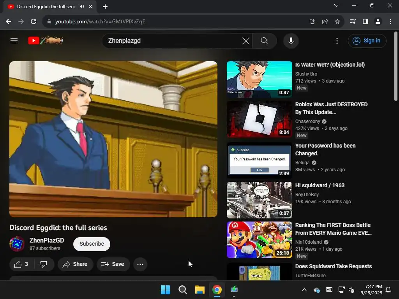The image size is (399, 299).
Task: Click the Phoenix Wright video player
Action: click(113, 139)
